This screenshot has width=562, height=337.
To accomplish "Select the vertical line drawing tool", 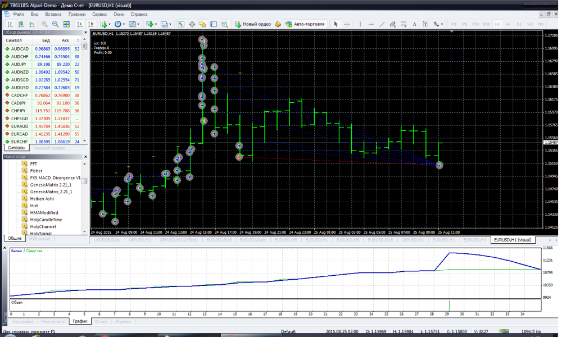I will pyautogui.click(x=361, y=24).
